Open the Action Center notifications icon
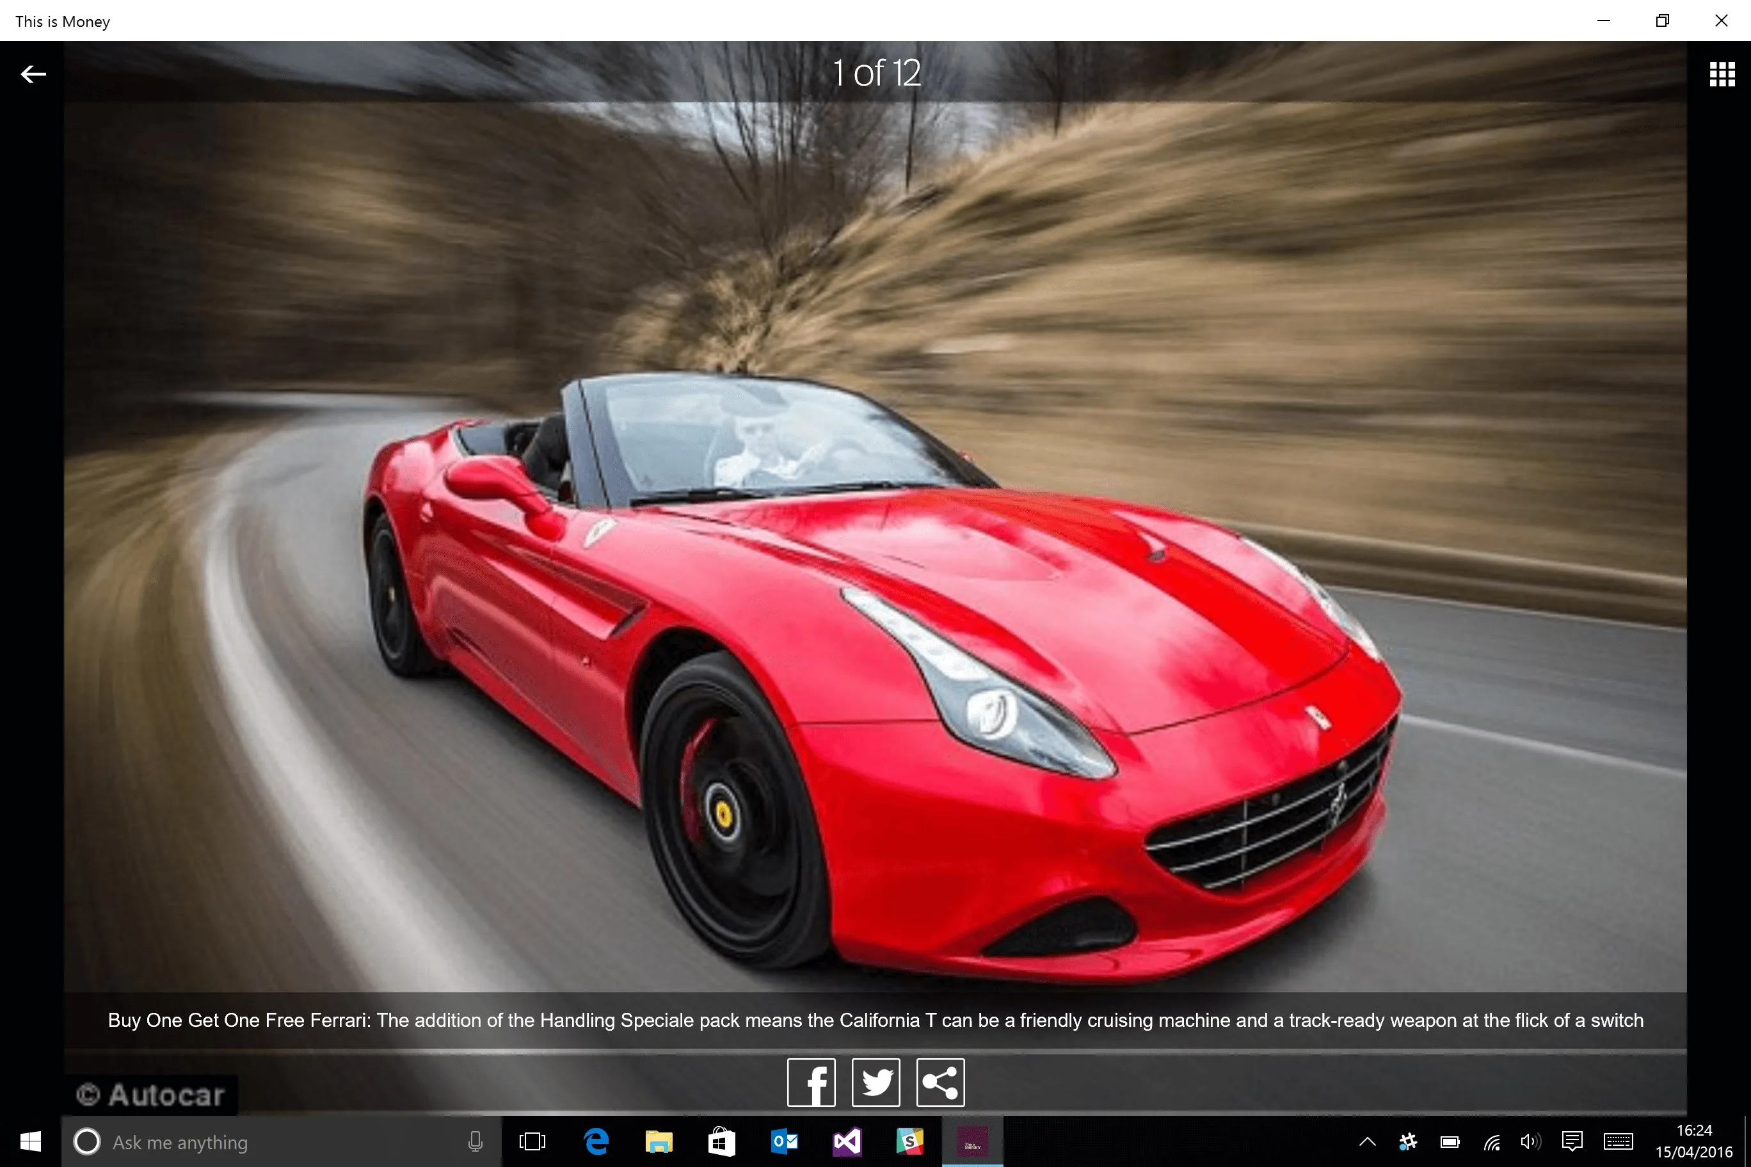 point(1572,1141)
